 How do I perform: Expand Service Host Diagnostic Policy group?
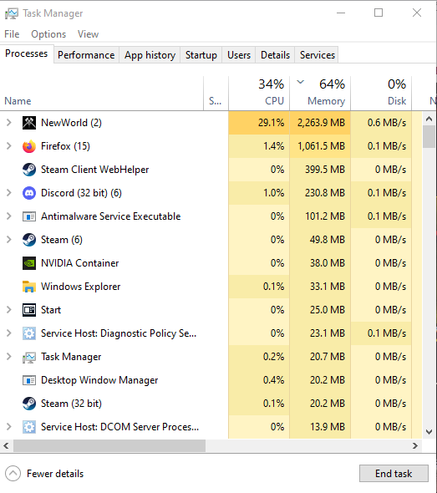click(x=9, y=333)
